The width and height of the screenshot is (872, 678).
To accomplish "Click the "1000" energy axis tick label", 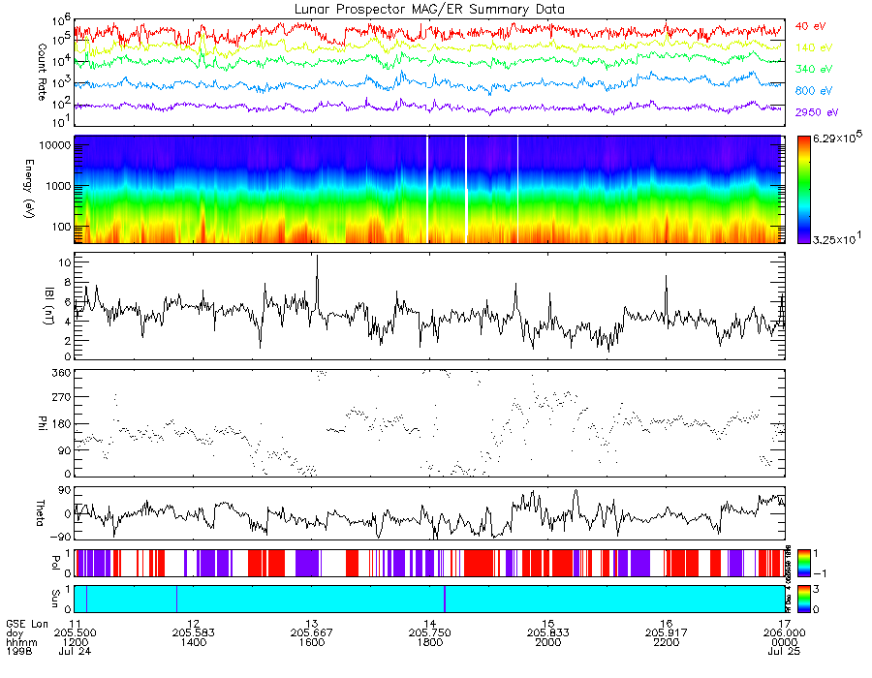I will click(57, 186).
